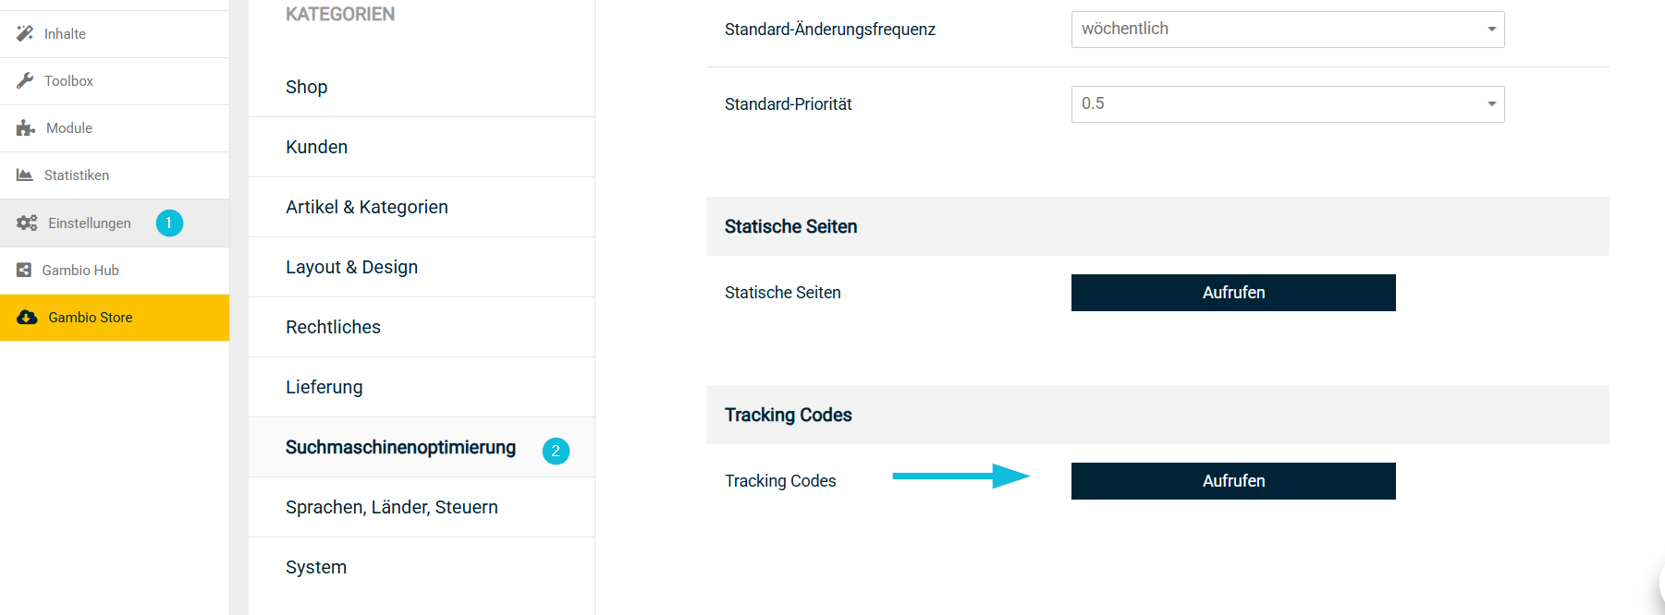Open the Standard-Priorität dropdown

point(1287,103)
